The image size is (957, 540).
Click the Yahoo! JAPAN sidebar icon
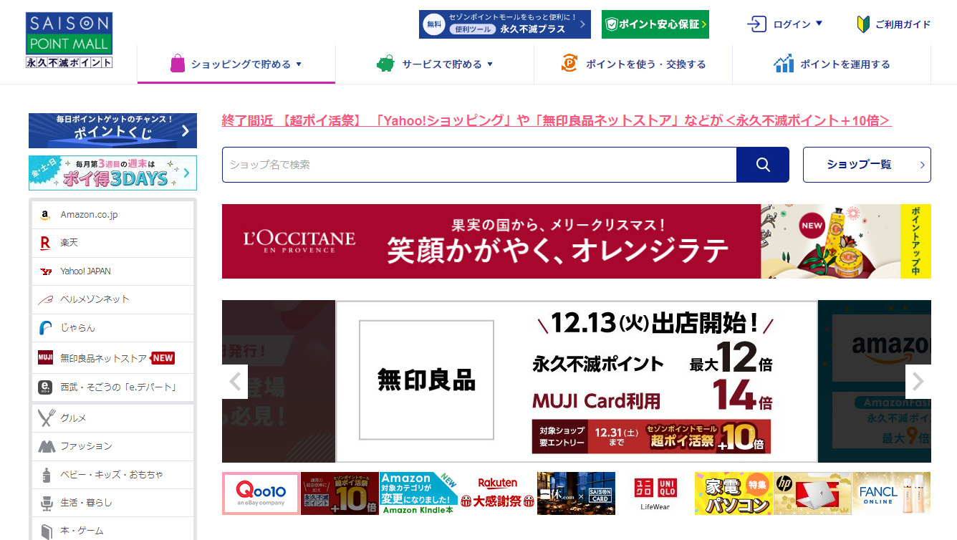[x=46, y=271]
